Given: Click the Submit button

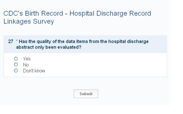Looking at the screenshot, I should coord(86,94).
